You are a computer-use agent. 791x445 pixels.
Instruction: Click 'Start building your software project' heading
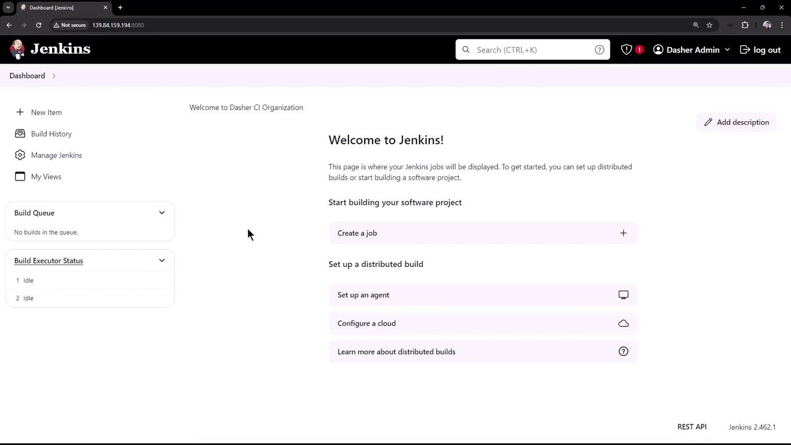click(x=395, y=202)
